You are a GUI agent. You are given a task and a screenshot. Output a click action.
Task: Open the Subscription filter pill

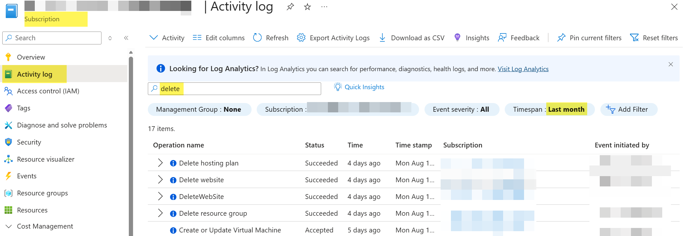click(338, 109)
